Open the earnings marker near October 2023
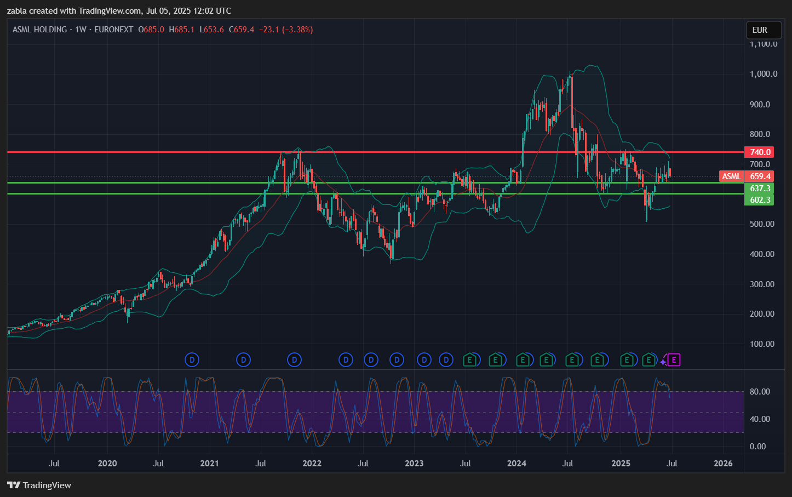The height and width of the screenshot is (497, 792). 496,360
